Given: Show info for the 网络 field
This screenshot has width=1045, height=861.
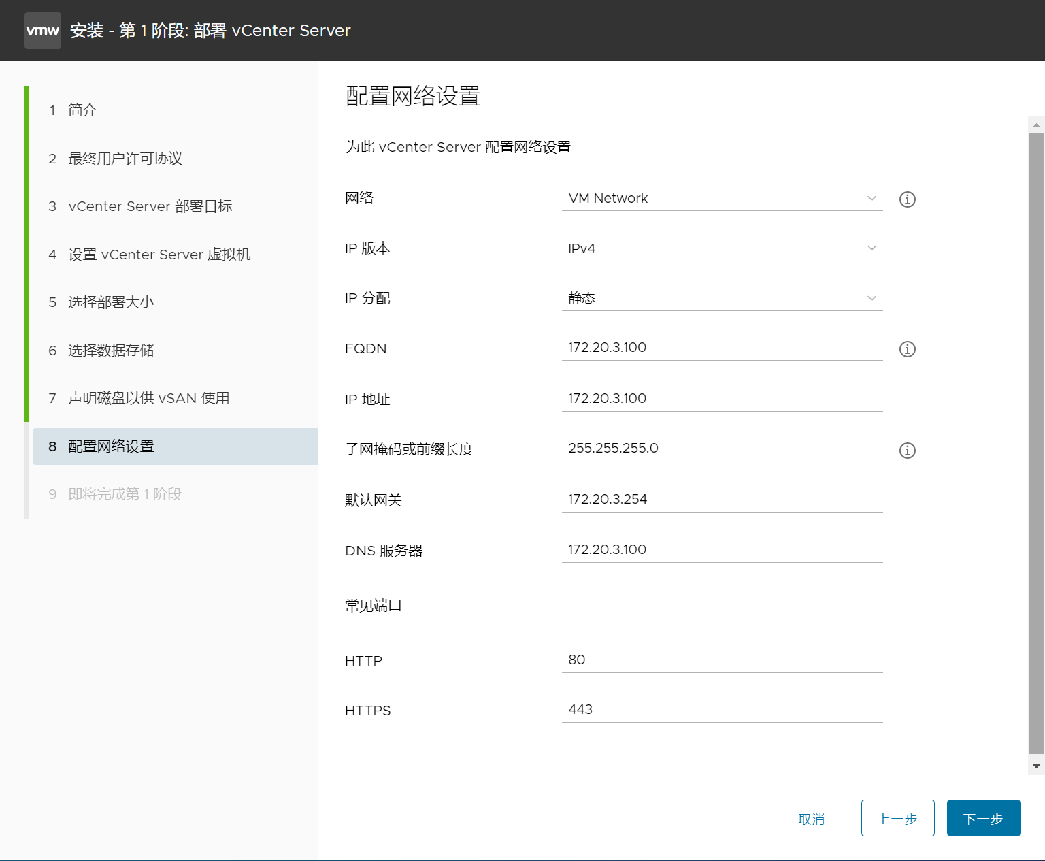Looking at the screenshot, I should pos(908,199).
